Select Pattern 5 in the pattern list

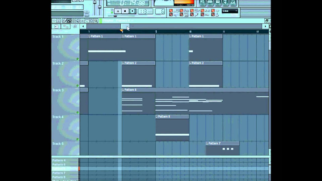click(59, 165)
